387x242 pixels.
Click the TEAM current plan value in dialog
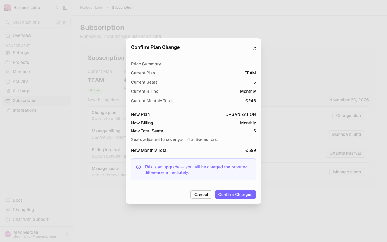coord(250,73)
